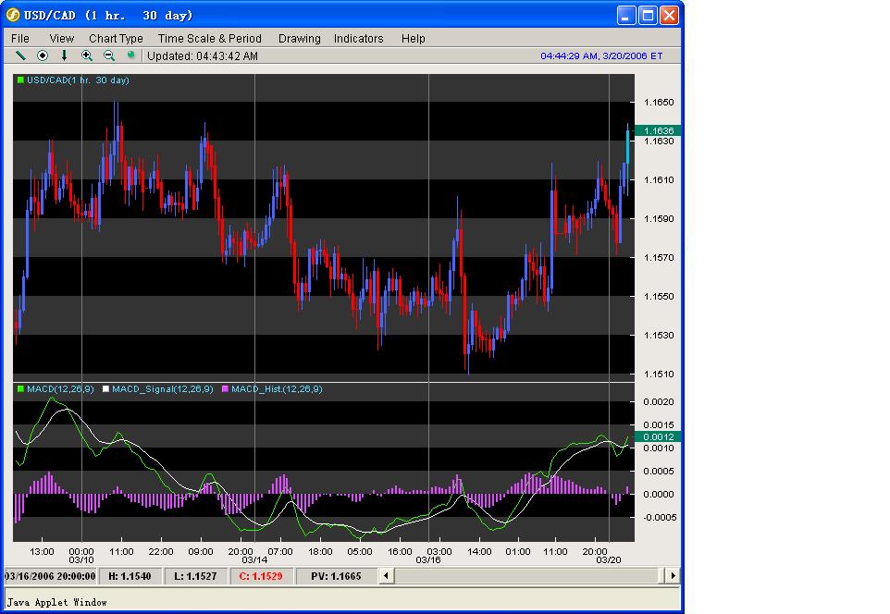
Task: Open the File menu
Action: click(20, 38)
